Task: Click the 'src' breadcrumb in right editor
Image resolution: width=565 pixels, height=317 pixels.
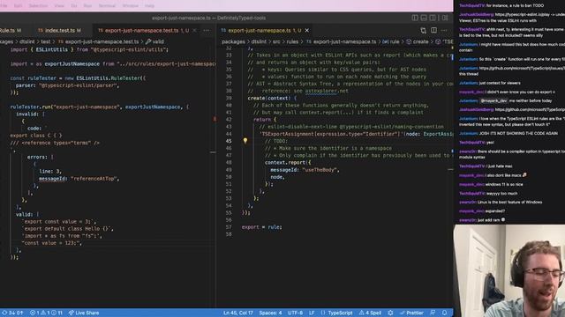Action: click(276, 41)
